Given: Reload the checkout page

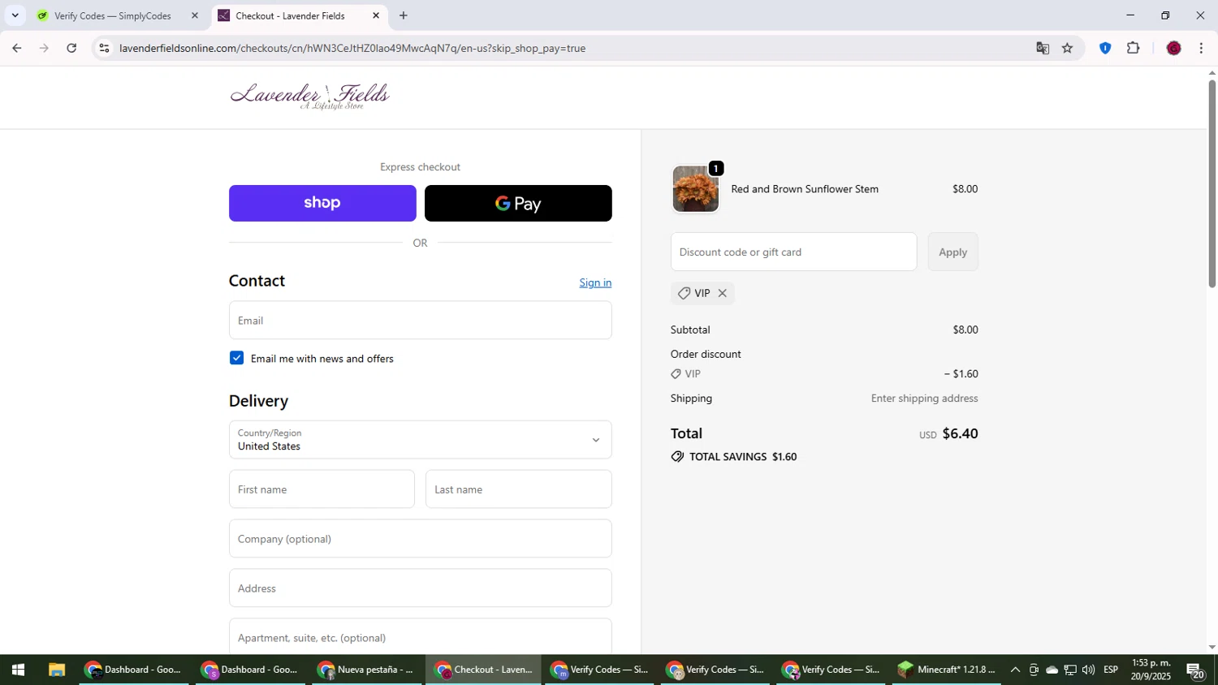Looking at the screenshot, I should click(x=71, y=49).
